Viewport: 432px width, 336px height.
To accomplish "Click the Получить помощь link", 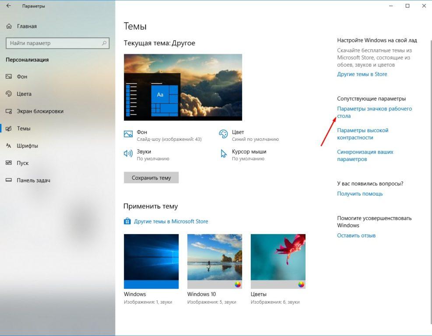I will pyautogui.click(x=360, y=194).
